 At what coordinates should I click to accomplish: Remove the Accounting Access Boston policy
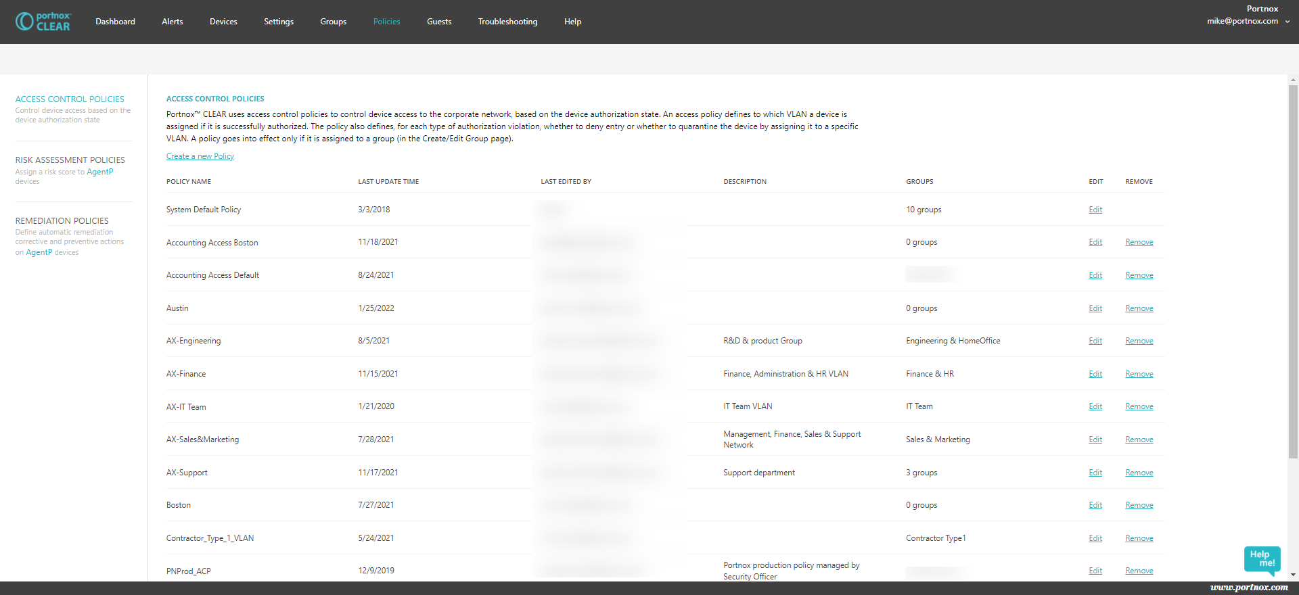click(x=1139, y=242)
